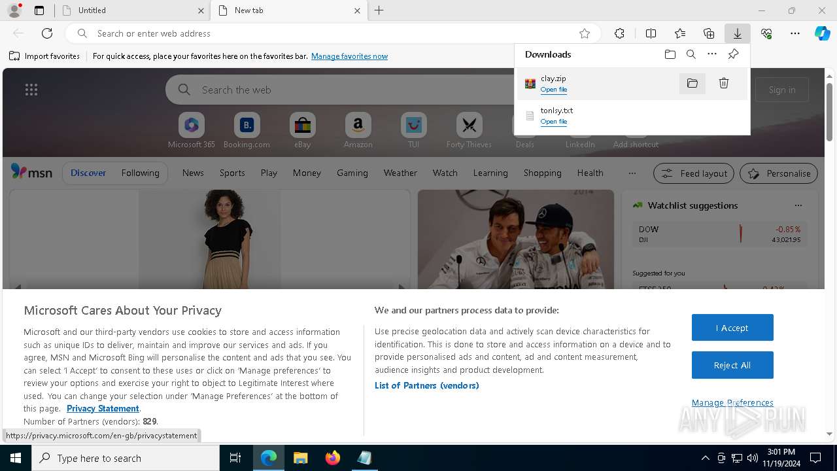Screen dimensions: 837x471
Task: Open the Shopping category
Action: click(x=543, y=173)
